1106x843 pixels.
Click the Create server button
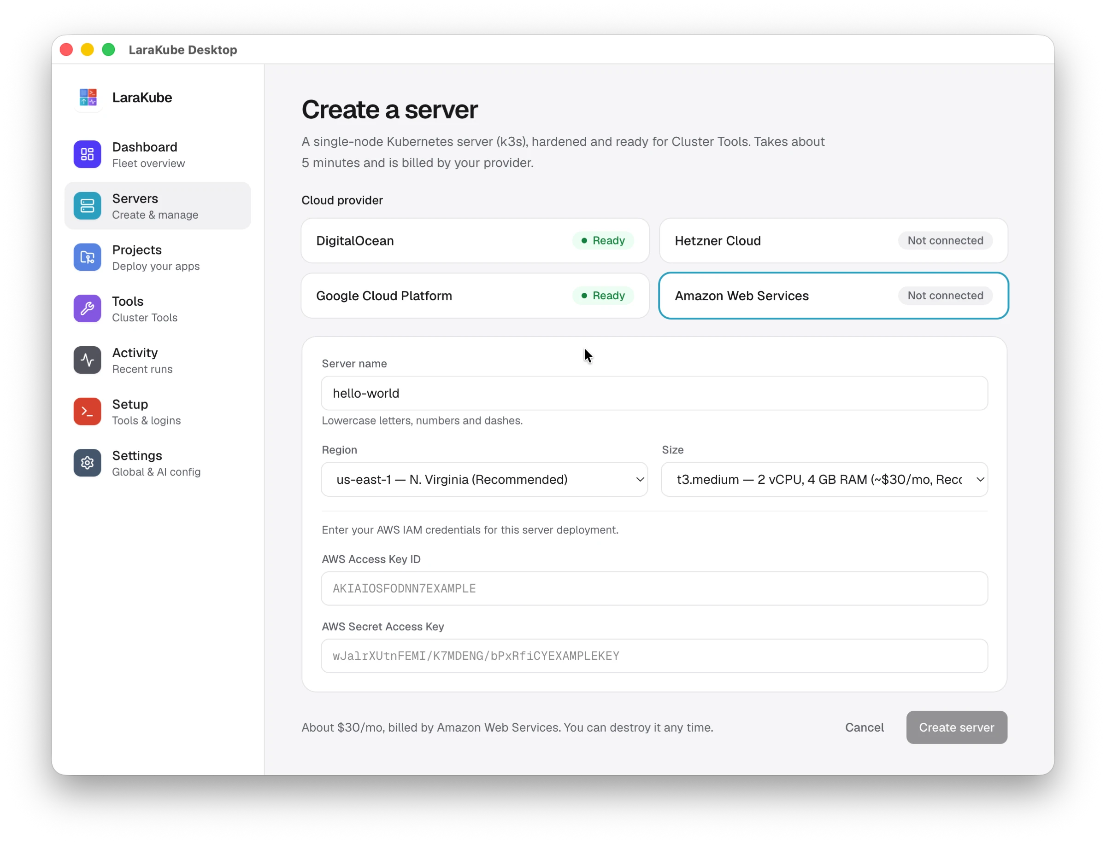click(x=957, y=727)
